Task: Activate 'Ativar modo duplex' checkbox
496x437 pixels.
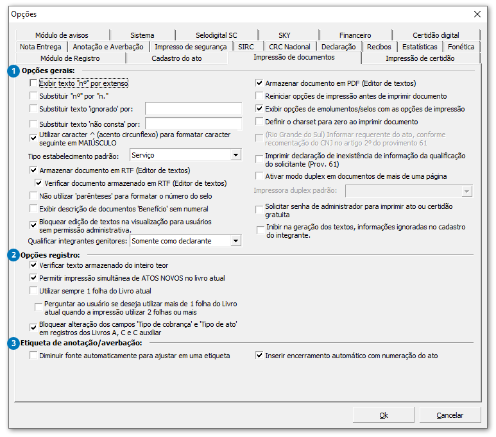Action: click(x=259, y=176)
